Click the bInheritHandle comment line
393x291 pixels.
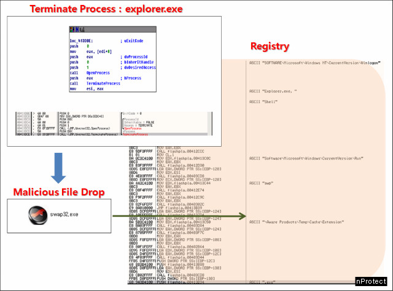coord(139,62)
